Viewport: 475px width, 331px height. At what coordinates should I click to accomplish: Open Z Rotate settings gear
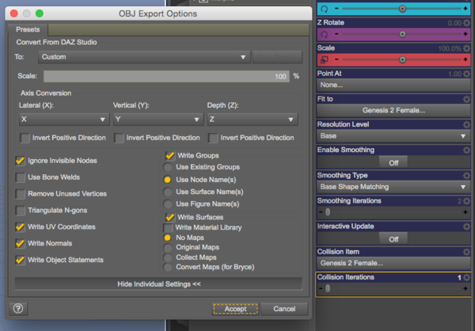tap(466, 23)
